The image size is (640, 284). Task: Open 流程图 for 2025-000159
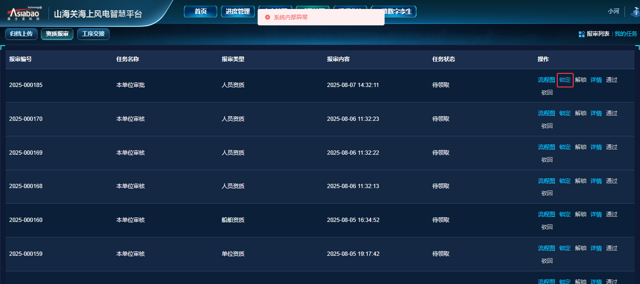546,248
